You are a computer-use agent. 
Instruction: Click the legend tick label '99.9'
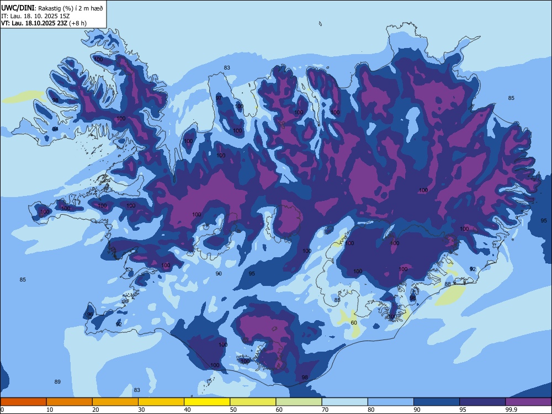coord(511,410)
